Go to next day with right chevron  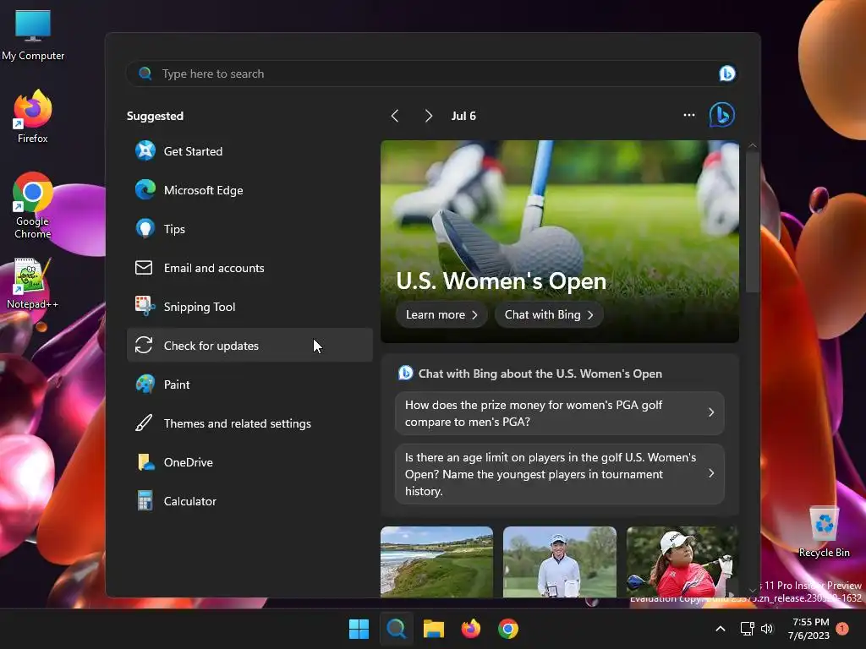point(428,116)
